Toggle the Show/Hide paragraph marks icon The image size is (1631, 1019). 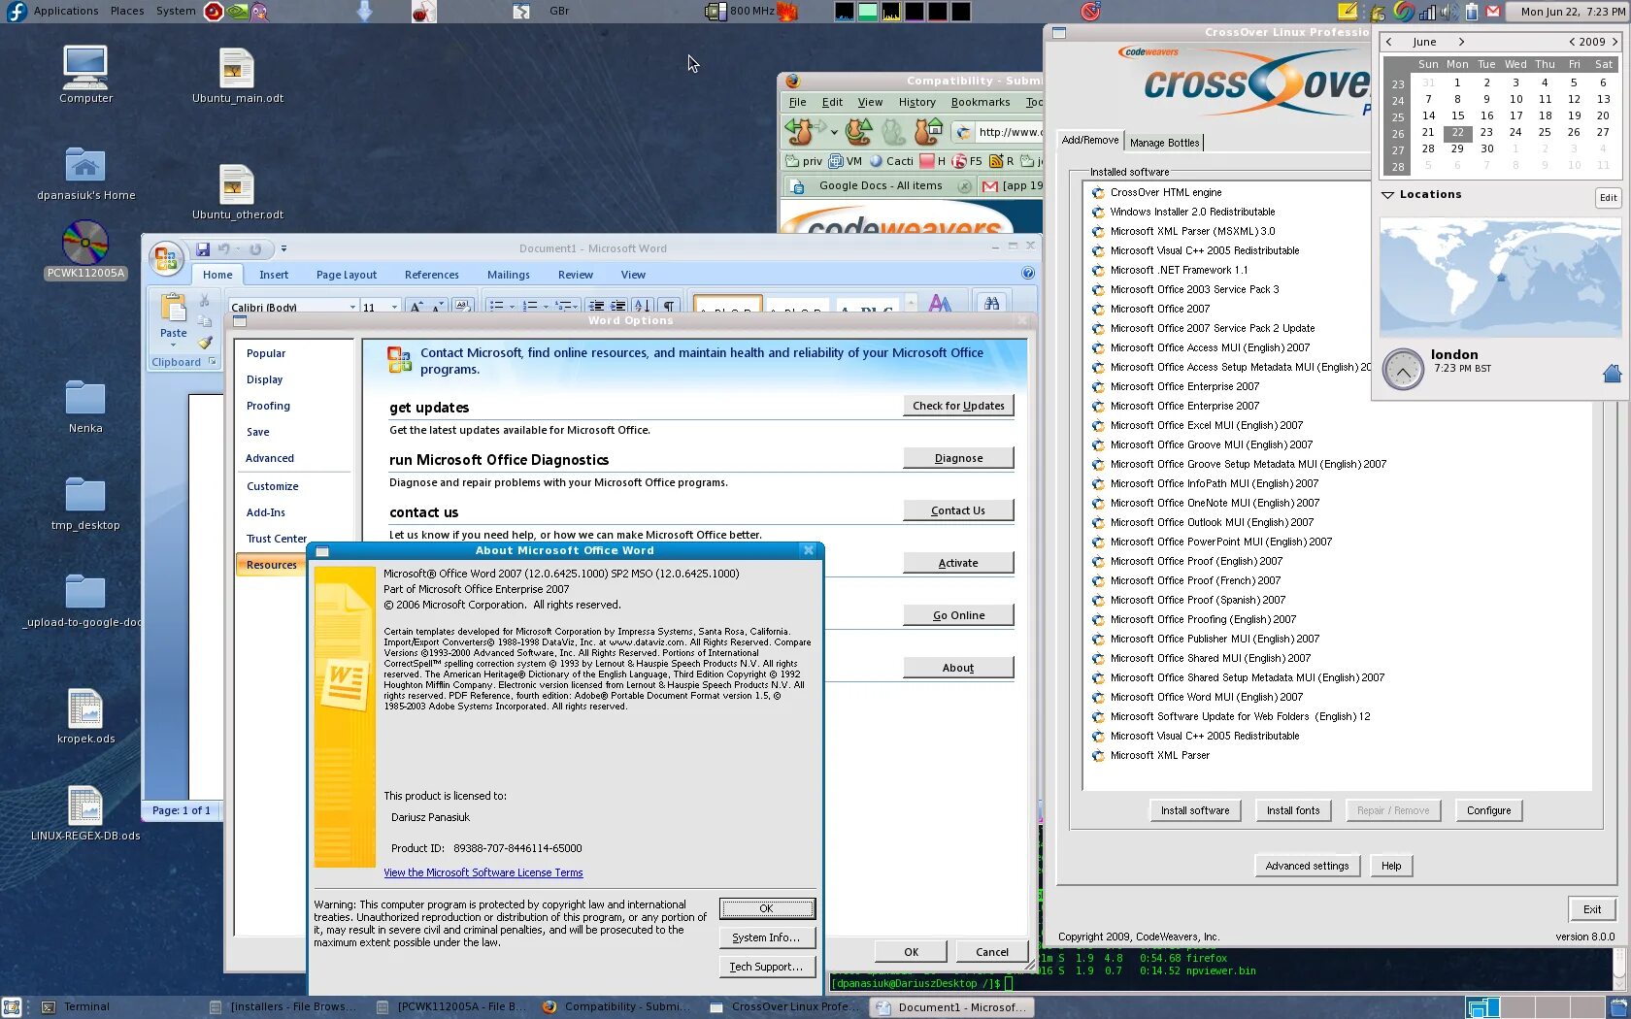669,307
